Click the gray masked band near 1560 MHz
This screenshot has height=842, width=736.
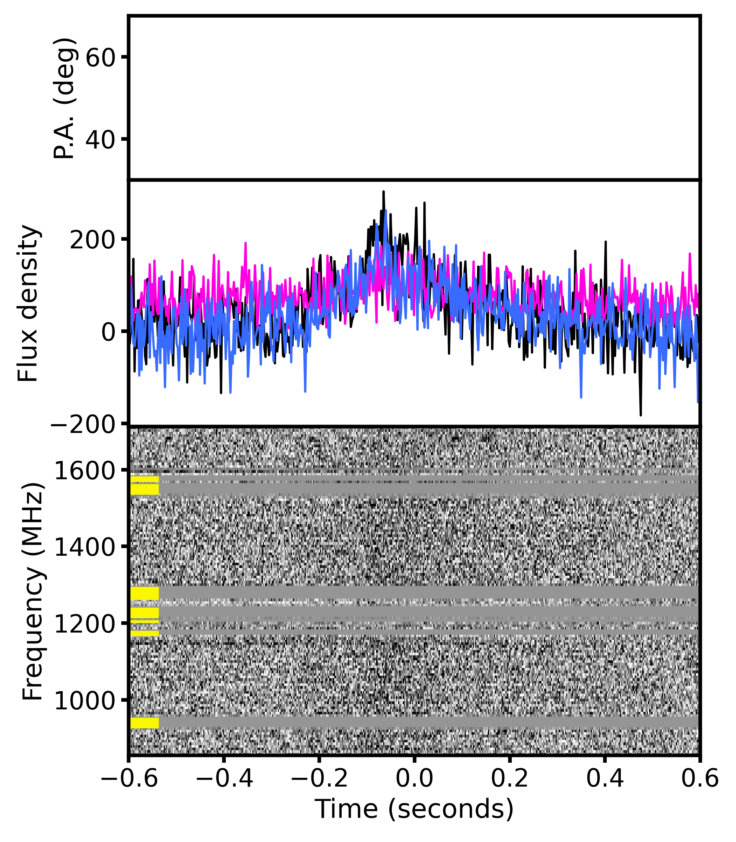(x=411, y=489)
